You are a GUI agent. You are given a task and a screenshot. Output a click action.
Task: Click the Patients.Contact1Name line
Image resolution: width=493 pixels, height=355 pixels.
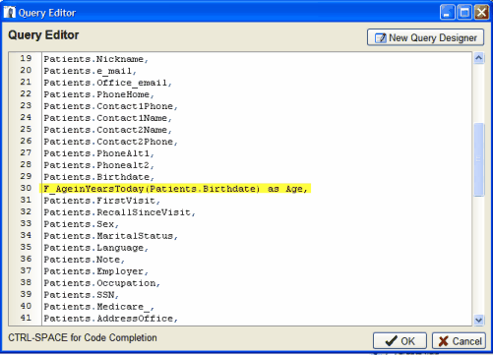coord(107,118)
